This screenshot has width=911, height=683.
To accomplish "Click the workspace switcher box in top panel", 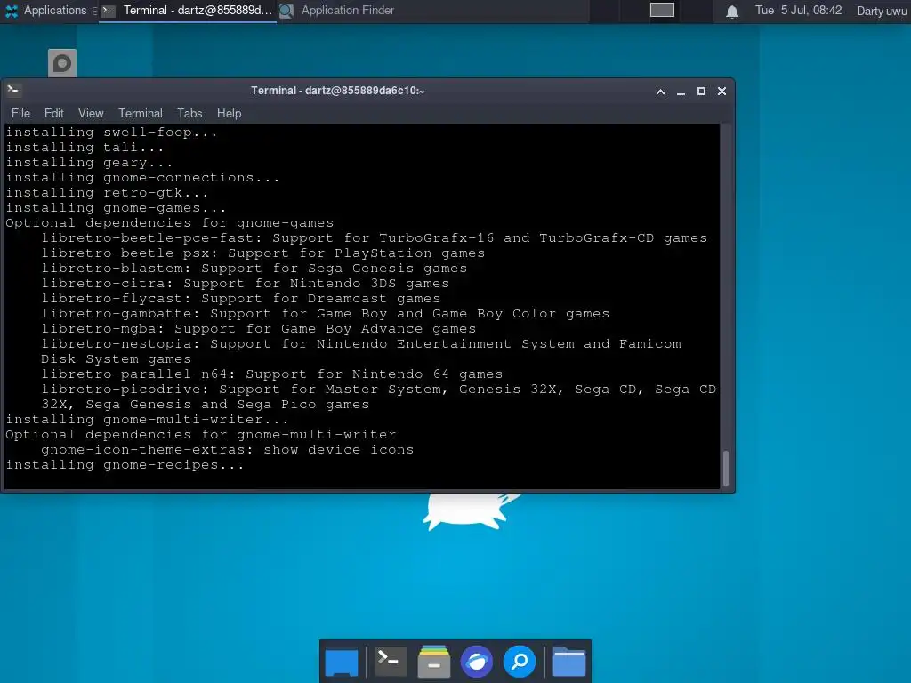I will click(x=662, y=10).
